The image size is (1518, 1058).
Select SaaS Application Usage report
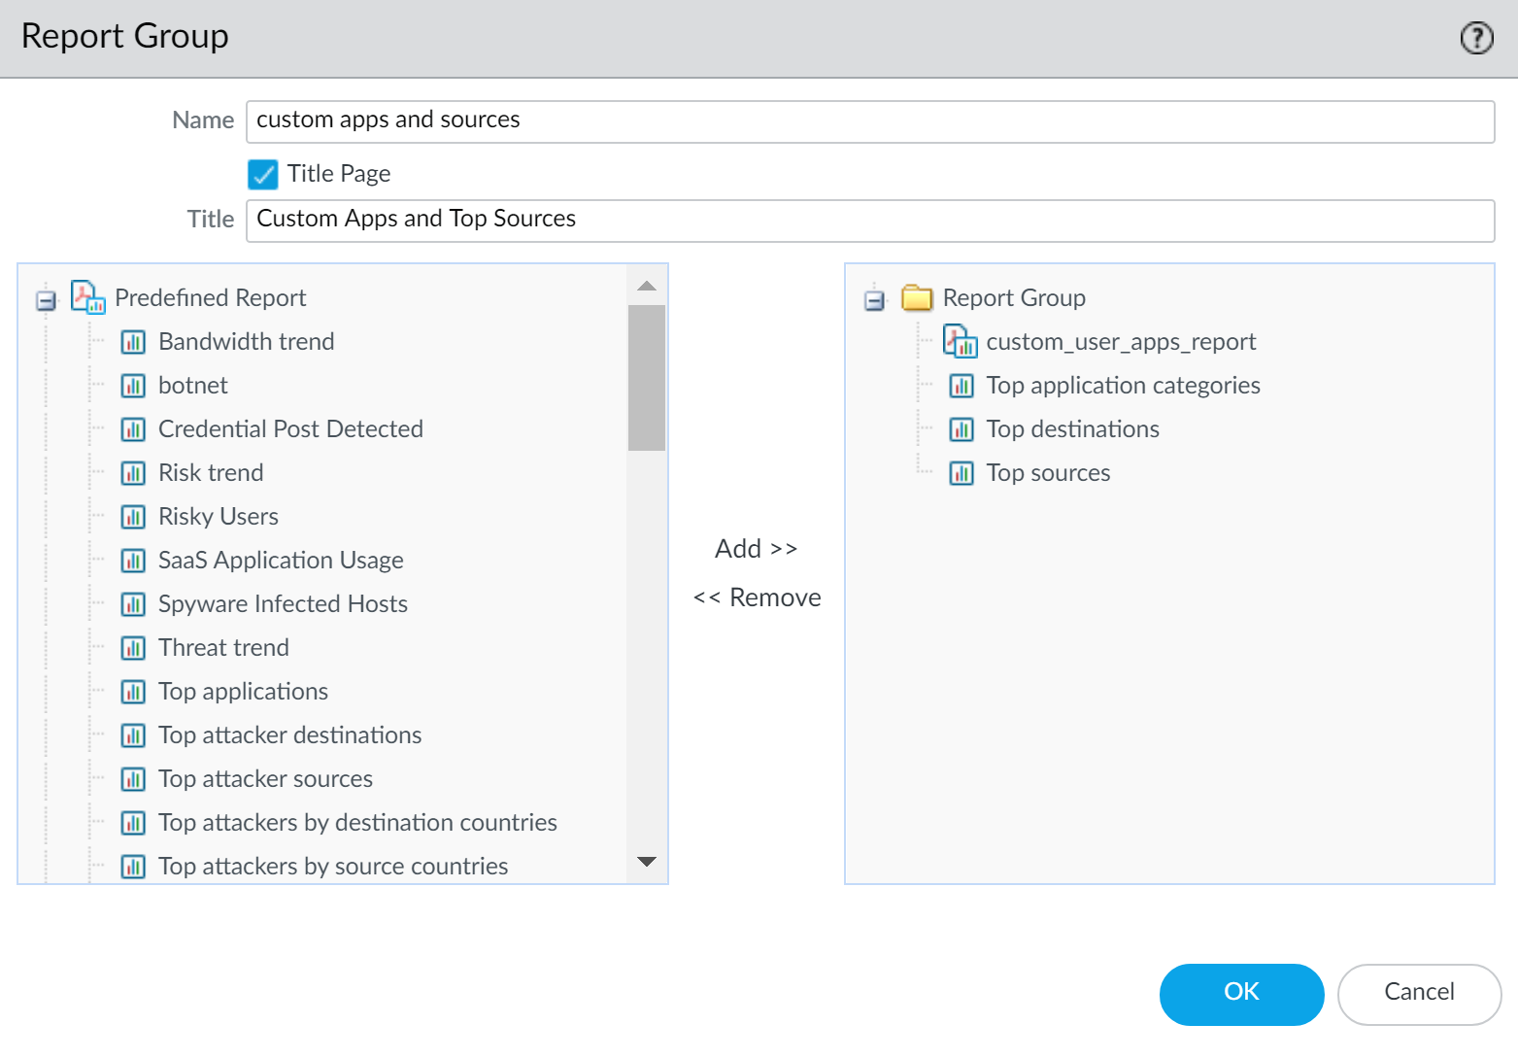coord(281,561)
